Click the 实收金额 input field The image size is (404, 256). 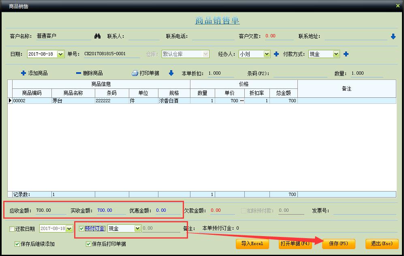tap(111, 211)
